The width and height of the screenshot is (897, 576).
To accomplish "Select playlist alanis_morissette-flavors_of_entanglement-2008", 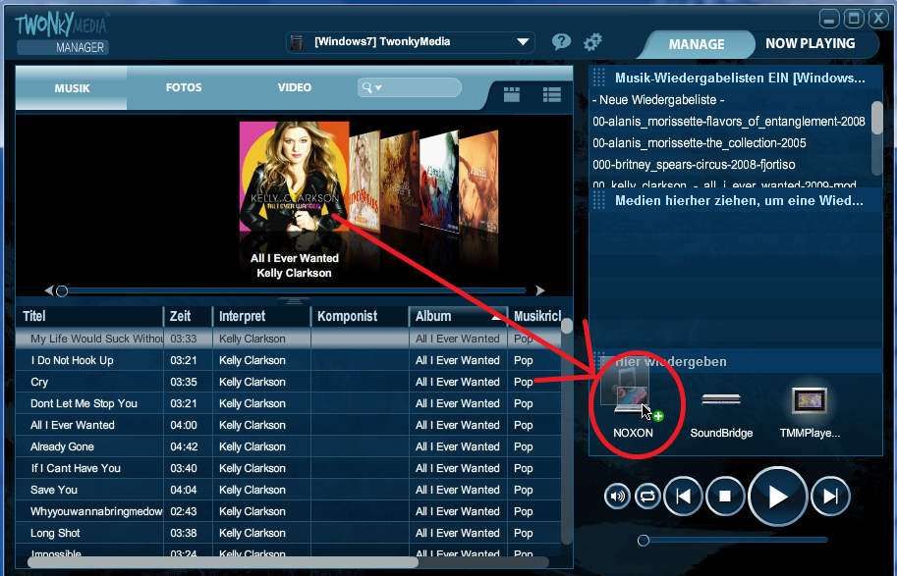I will 729,121.
